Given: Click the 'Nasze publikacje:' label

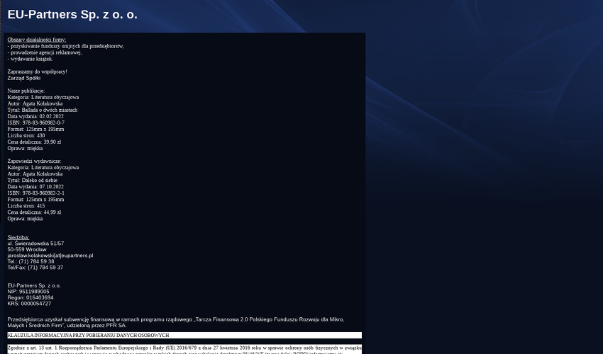Looking at the screenshot, I should (x=26, y=91).
